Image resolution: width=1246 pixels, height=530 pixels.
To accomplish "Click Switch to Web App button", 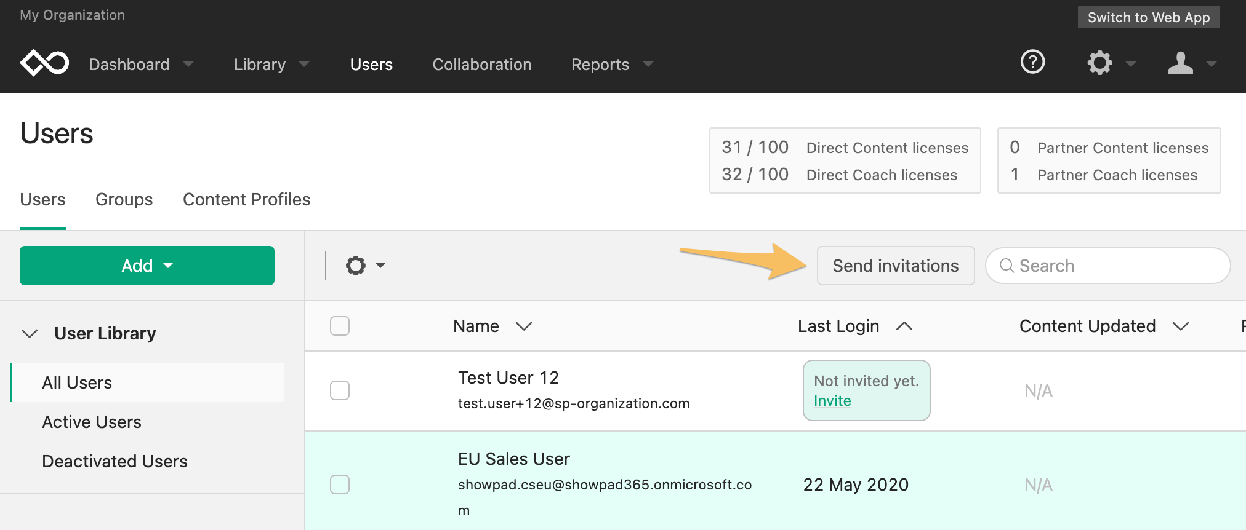I will coord(1149,17).
